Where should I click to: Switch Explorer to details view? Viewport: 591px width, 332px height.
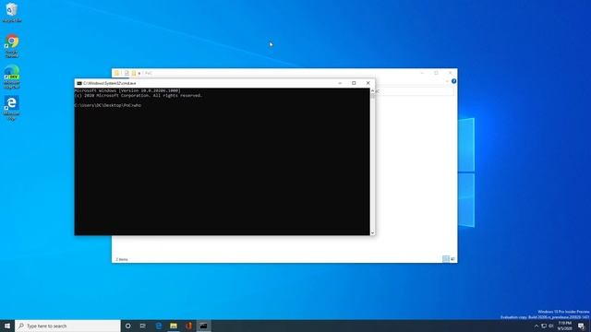(446, 259)
